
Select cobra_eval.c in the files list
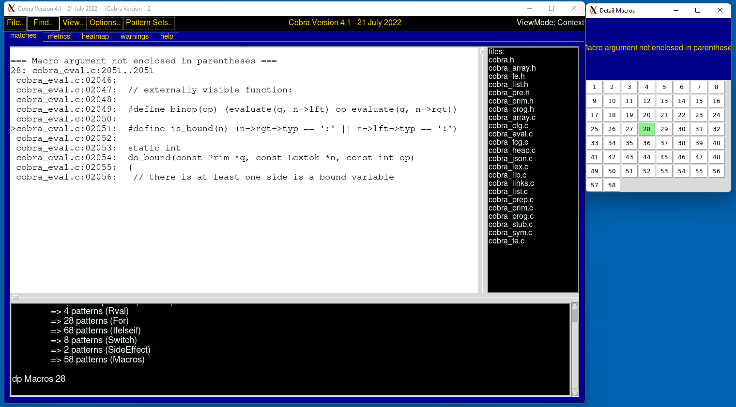(x=510, y=134)
